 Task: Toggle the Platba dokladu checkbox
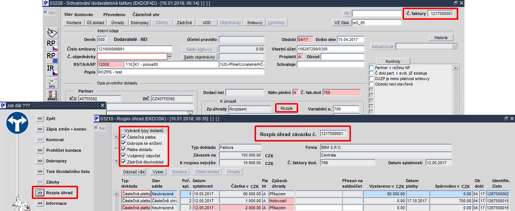click(x=123, y=150)
